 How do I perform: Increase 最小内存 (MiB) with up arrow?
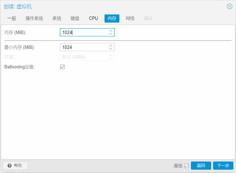[x=111, y=45]
